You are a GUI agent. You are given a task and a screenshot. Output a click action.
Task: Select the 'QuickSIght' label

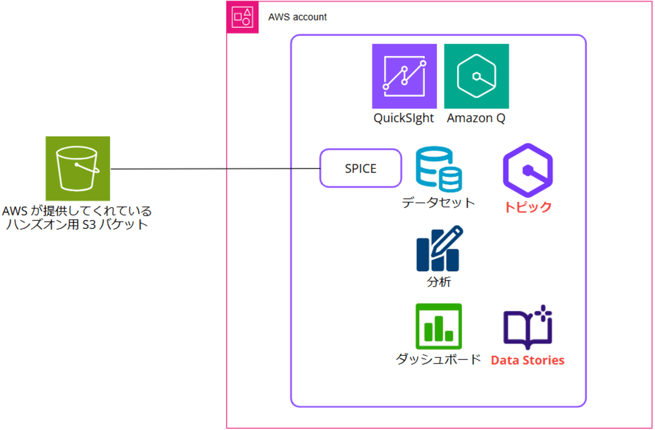(x=403, y=118)
